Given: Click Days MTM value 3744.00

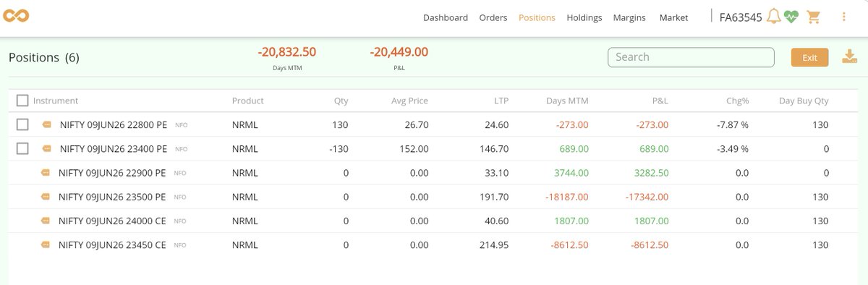Looking at the screenshot, I should click(571, 174).
